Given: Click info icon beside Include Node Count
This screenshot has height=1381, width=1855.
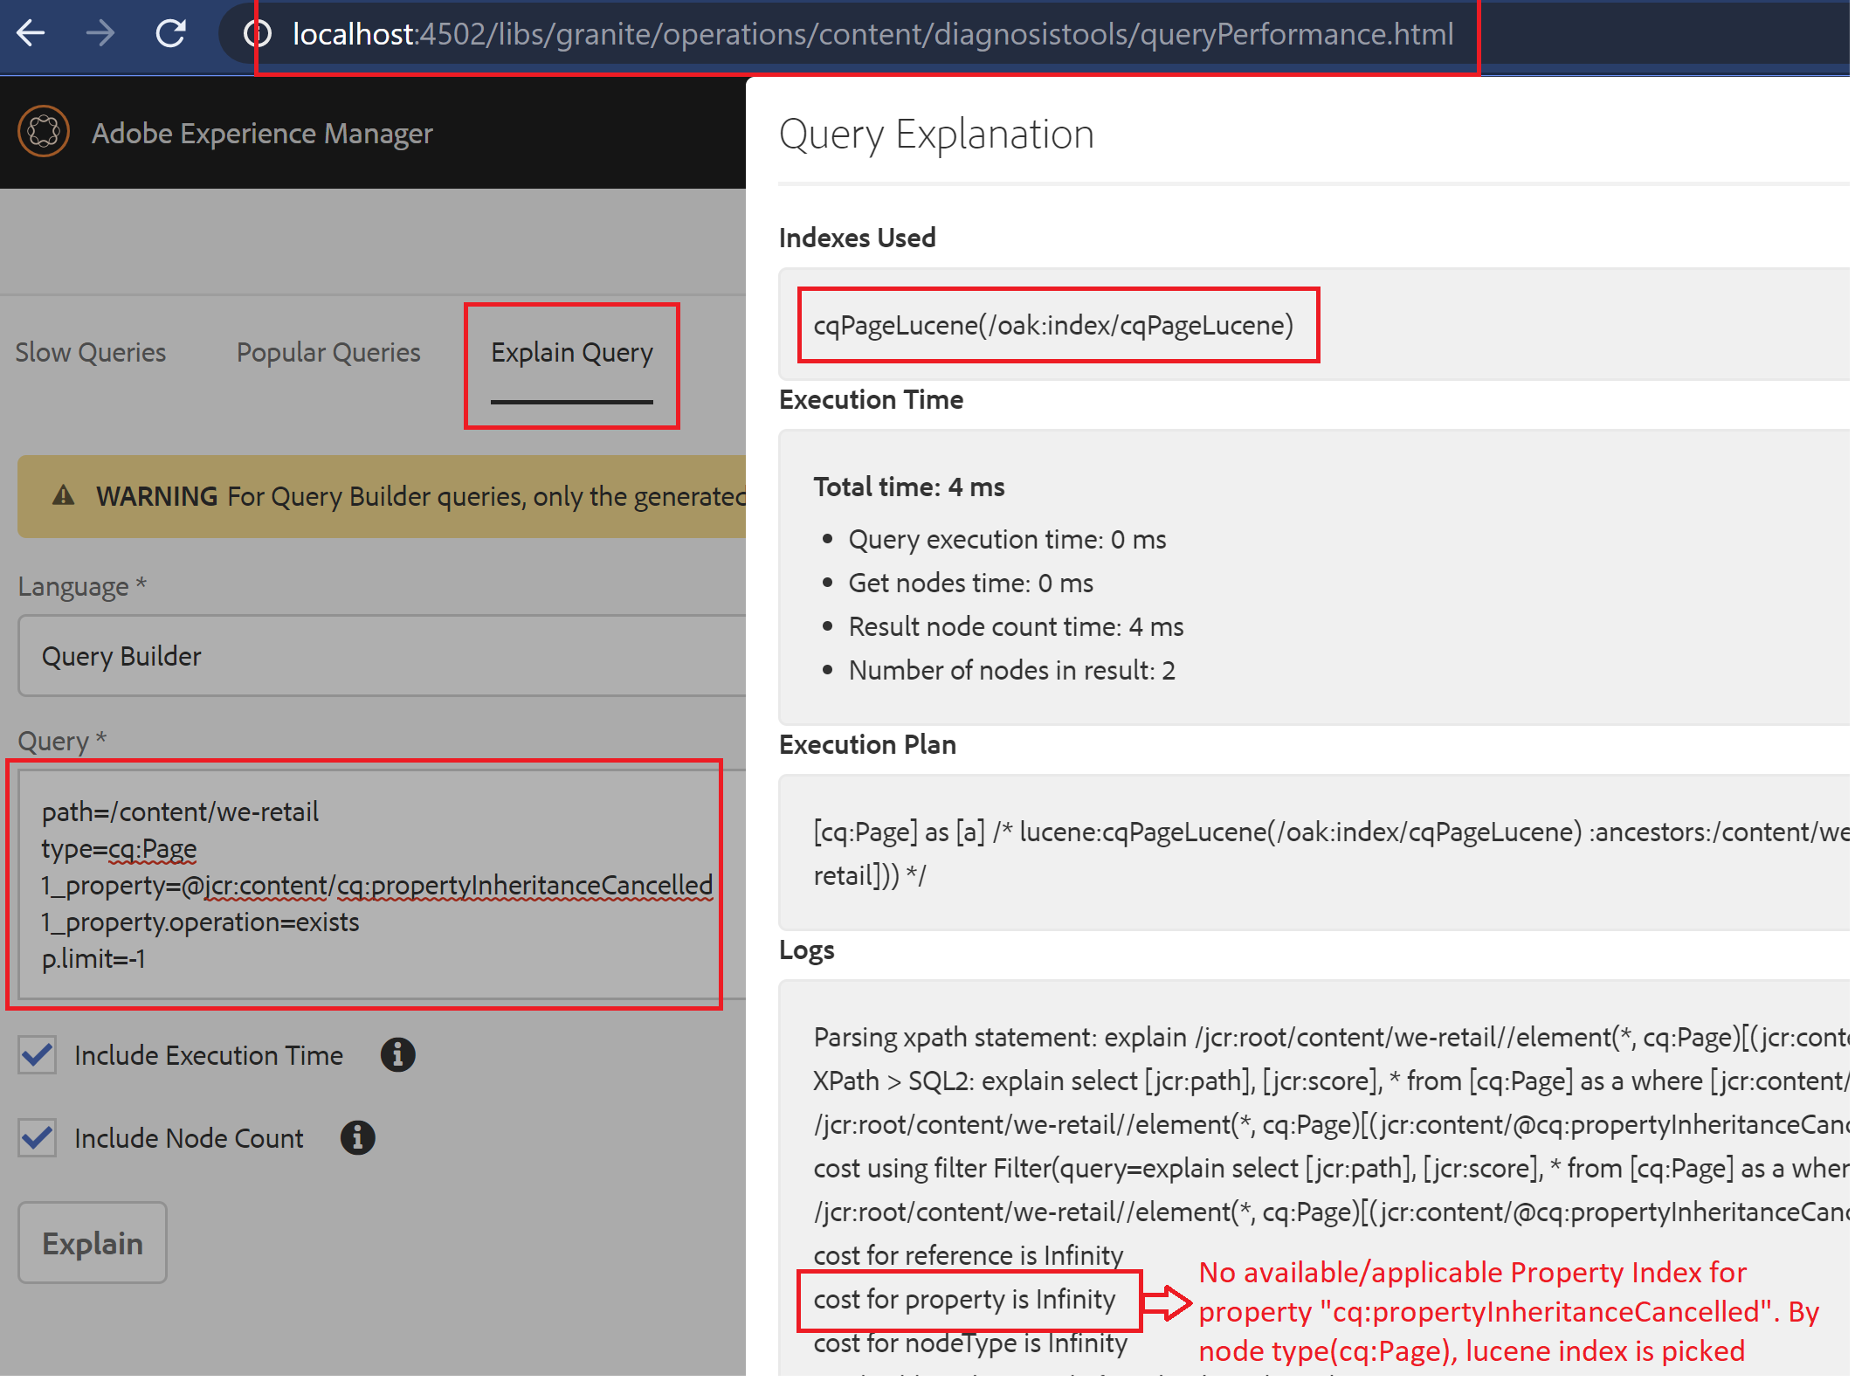Looking at the screenshot, I should click(x=357, y=1138).
